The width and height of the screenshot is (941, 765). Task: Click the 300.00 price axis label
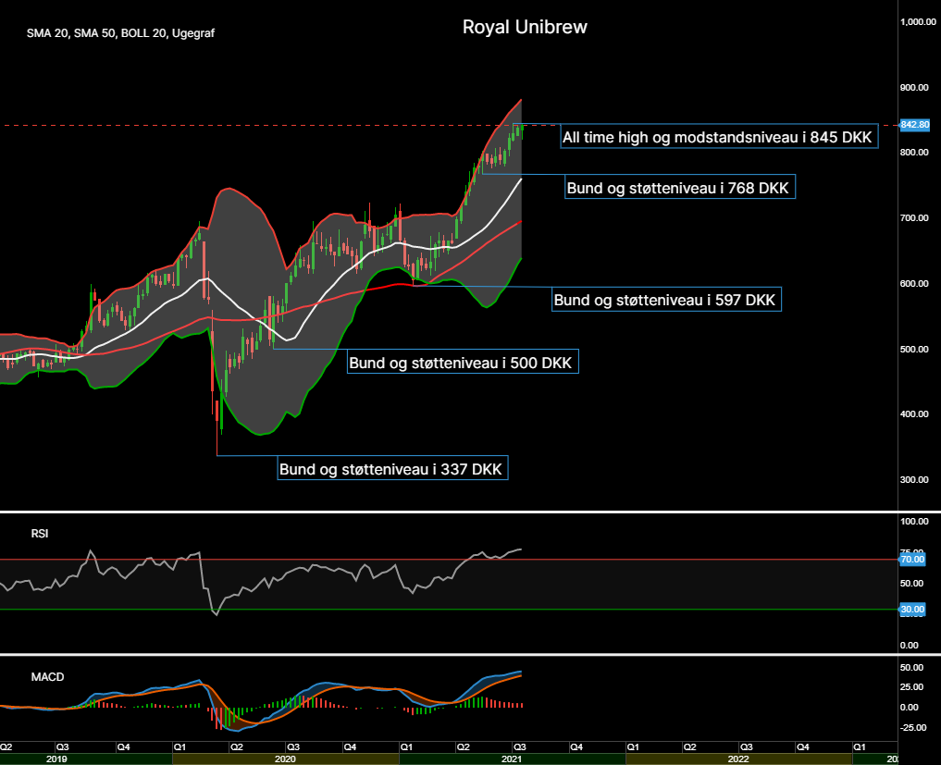click(914, 479)
